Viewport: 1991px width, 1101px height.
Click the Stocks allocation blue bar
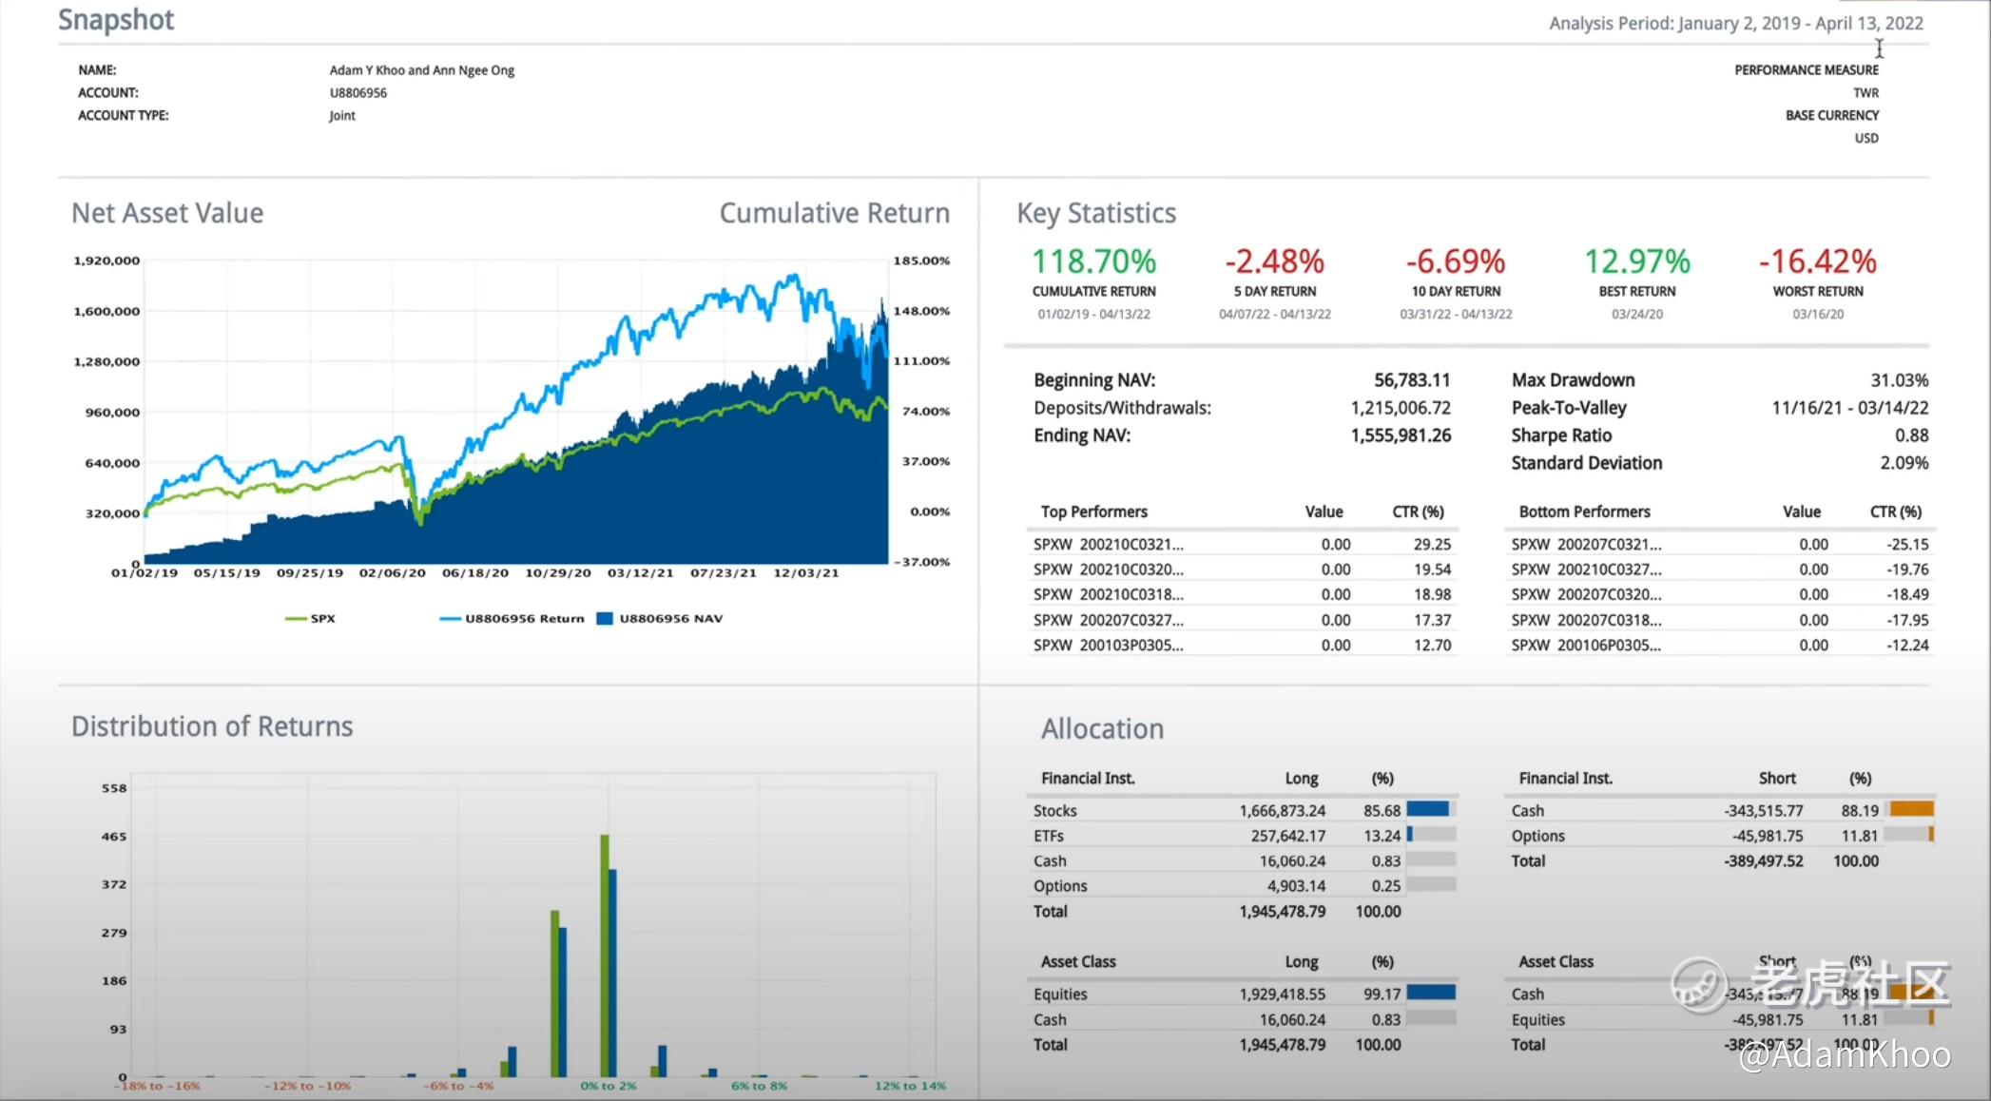tap(1427, 810)
